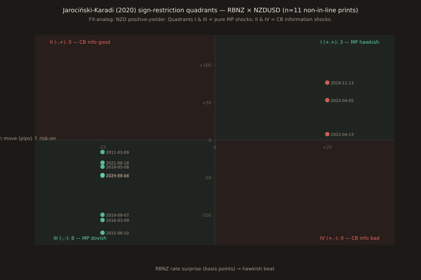
Task: Click the '2022-04-13' date label
Action: (342, 134)
